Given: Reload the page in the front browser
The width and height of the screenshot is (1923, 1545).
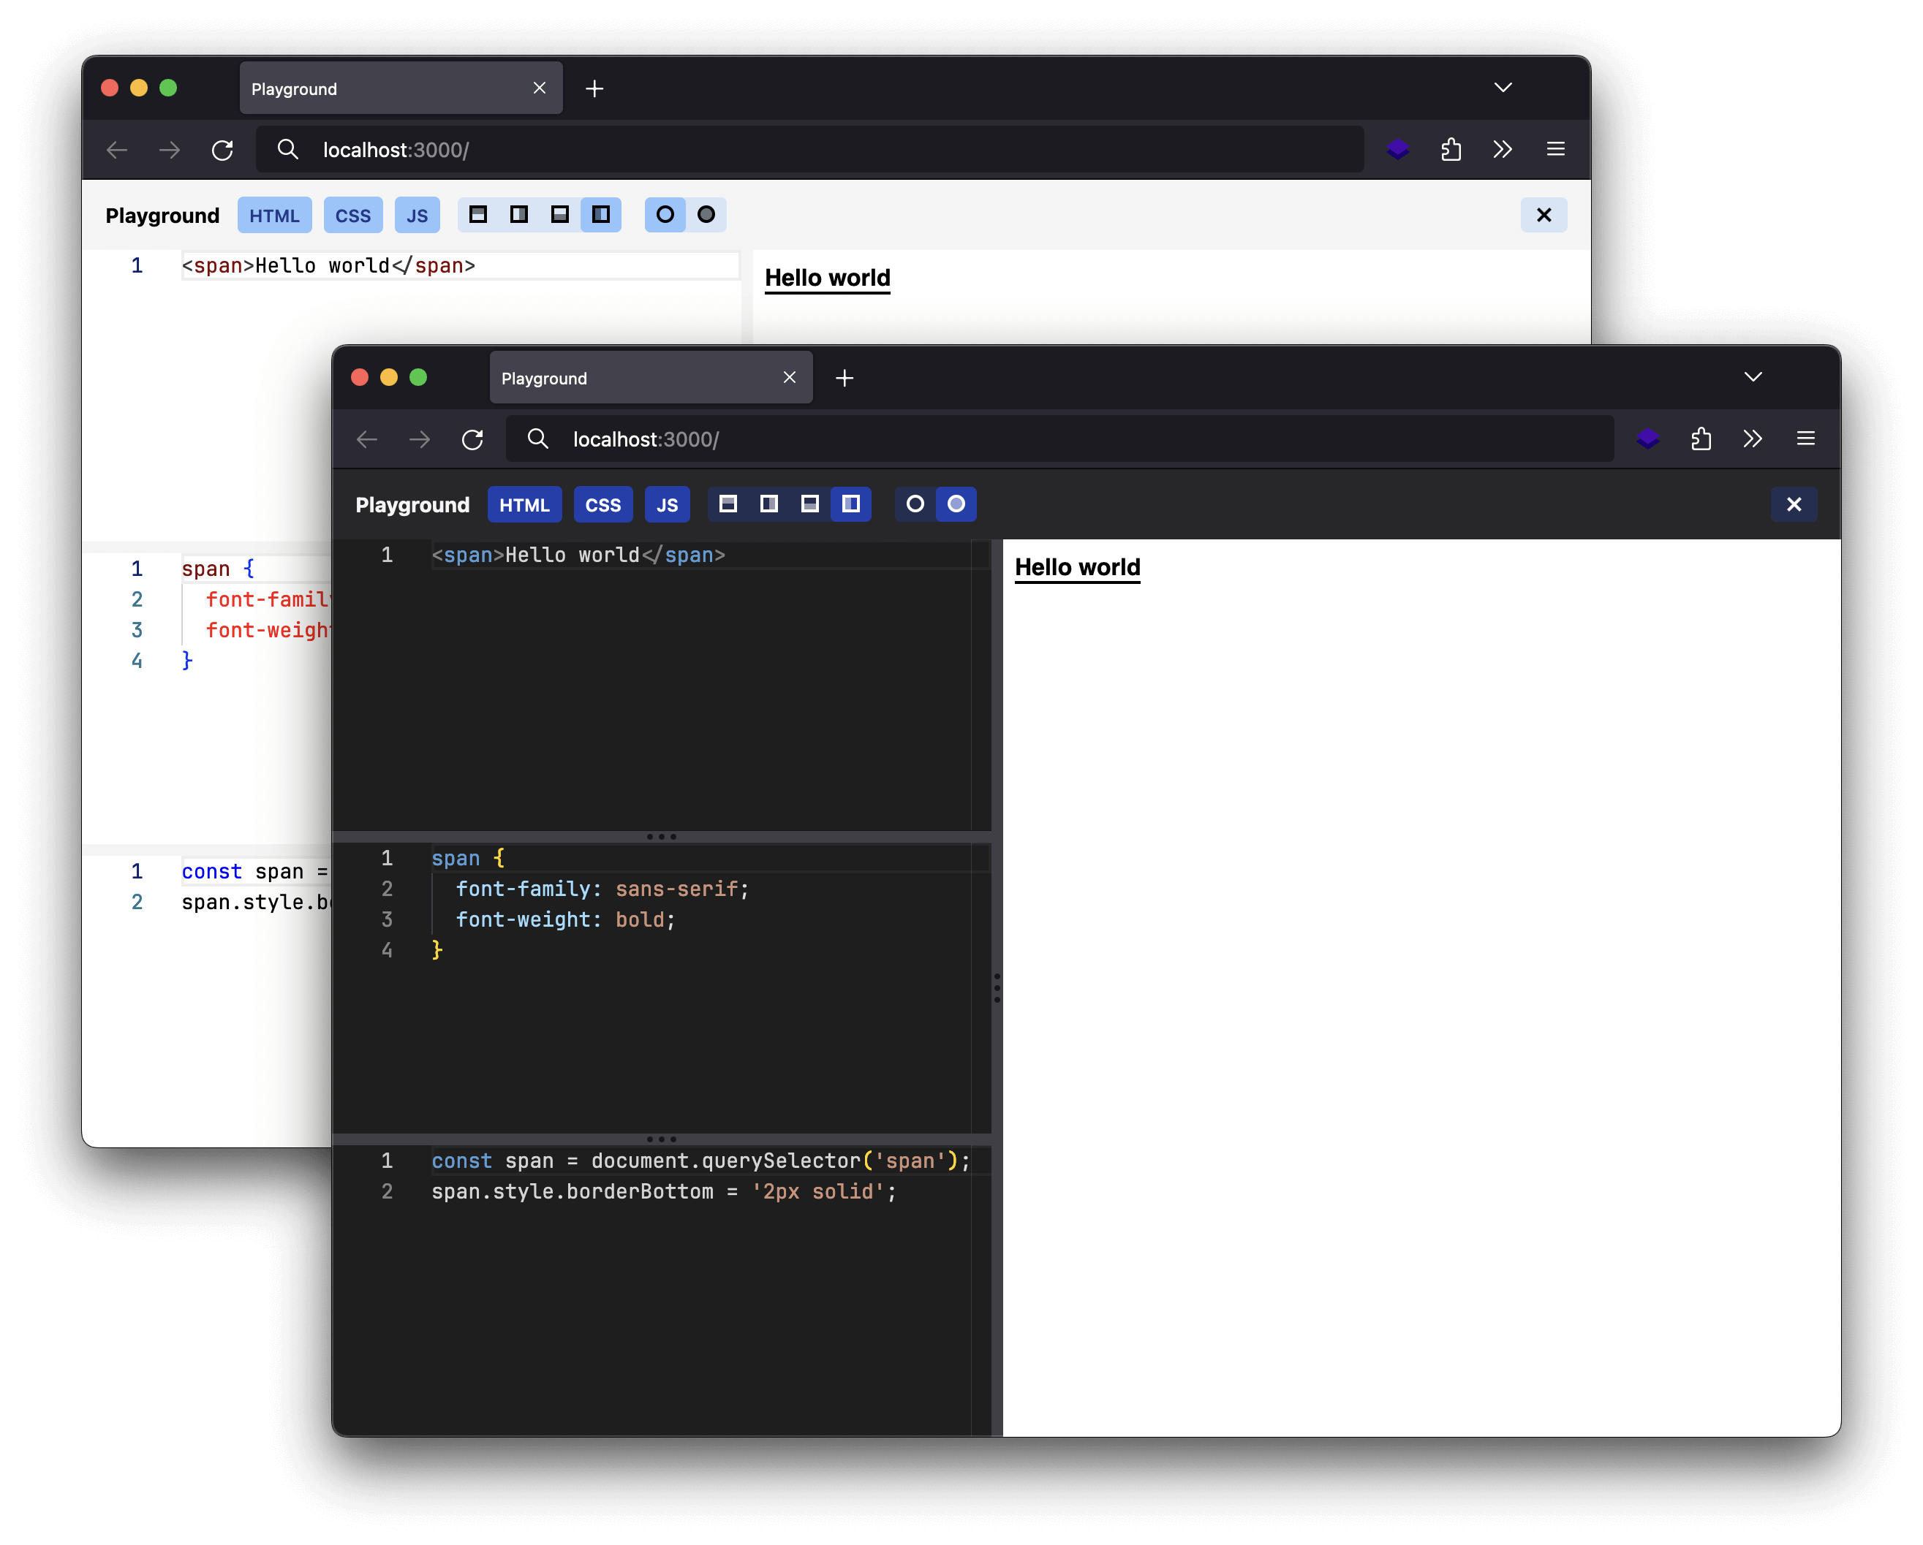Looking at the screenshot, I should pos(473,439).
